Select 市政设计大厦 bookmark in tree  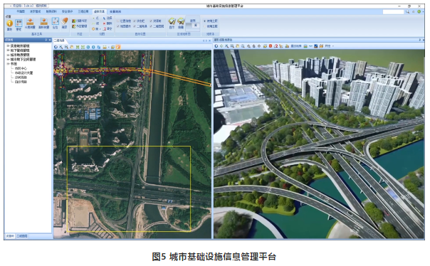tap(23, 73)
